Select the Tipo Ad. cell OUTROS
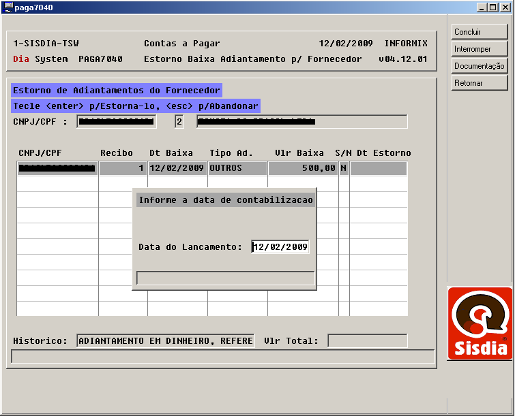 [237, 168]
